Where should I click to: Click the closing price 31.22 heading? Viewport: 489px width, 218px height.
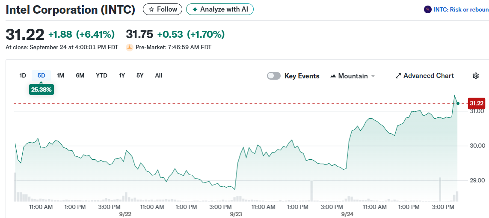25,34
